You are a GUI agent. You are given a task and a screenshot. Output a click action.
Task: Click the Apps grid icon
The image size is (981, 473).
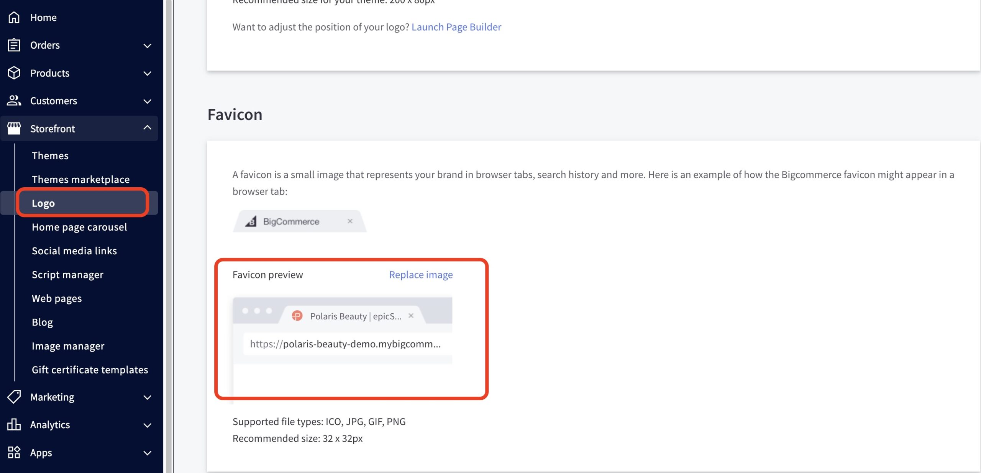(14, 452)
